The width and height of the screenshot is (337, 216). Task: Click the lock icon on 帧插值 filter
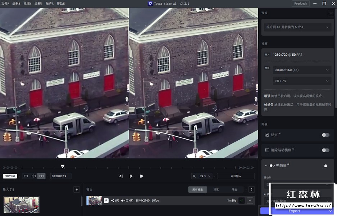325,165
